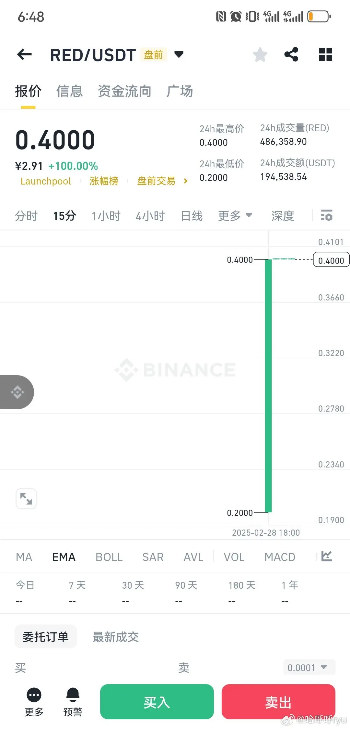Open chart settings icon beside 深度

[x=326, y=215]
